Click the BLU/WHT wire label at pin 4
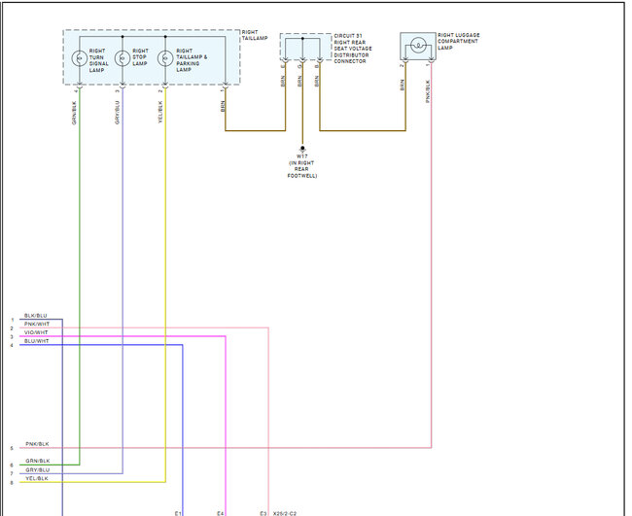This screenshot has height=516, width=632. pyautogui.click(x=36, y=341)
